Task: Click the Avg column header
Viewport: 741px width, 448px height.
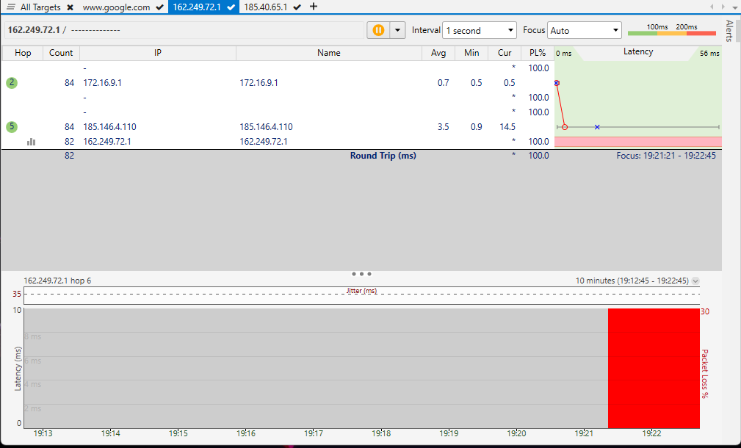Action: (x=438, y=53)
